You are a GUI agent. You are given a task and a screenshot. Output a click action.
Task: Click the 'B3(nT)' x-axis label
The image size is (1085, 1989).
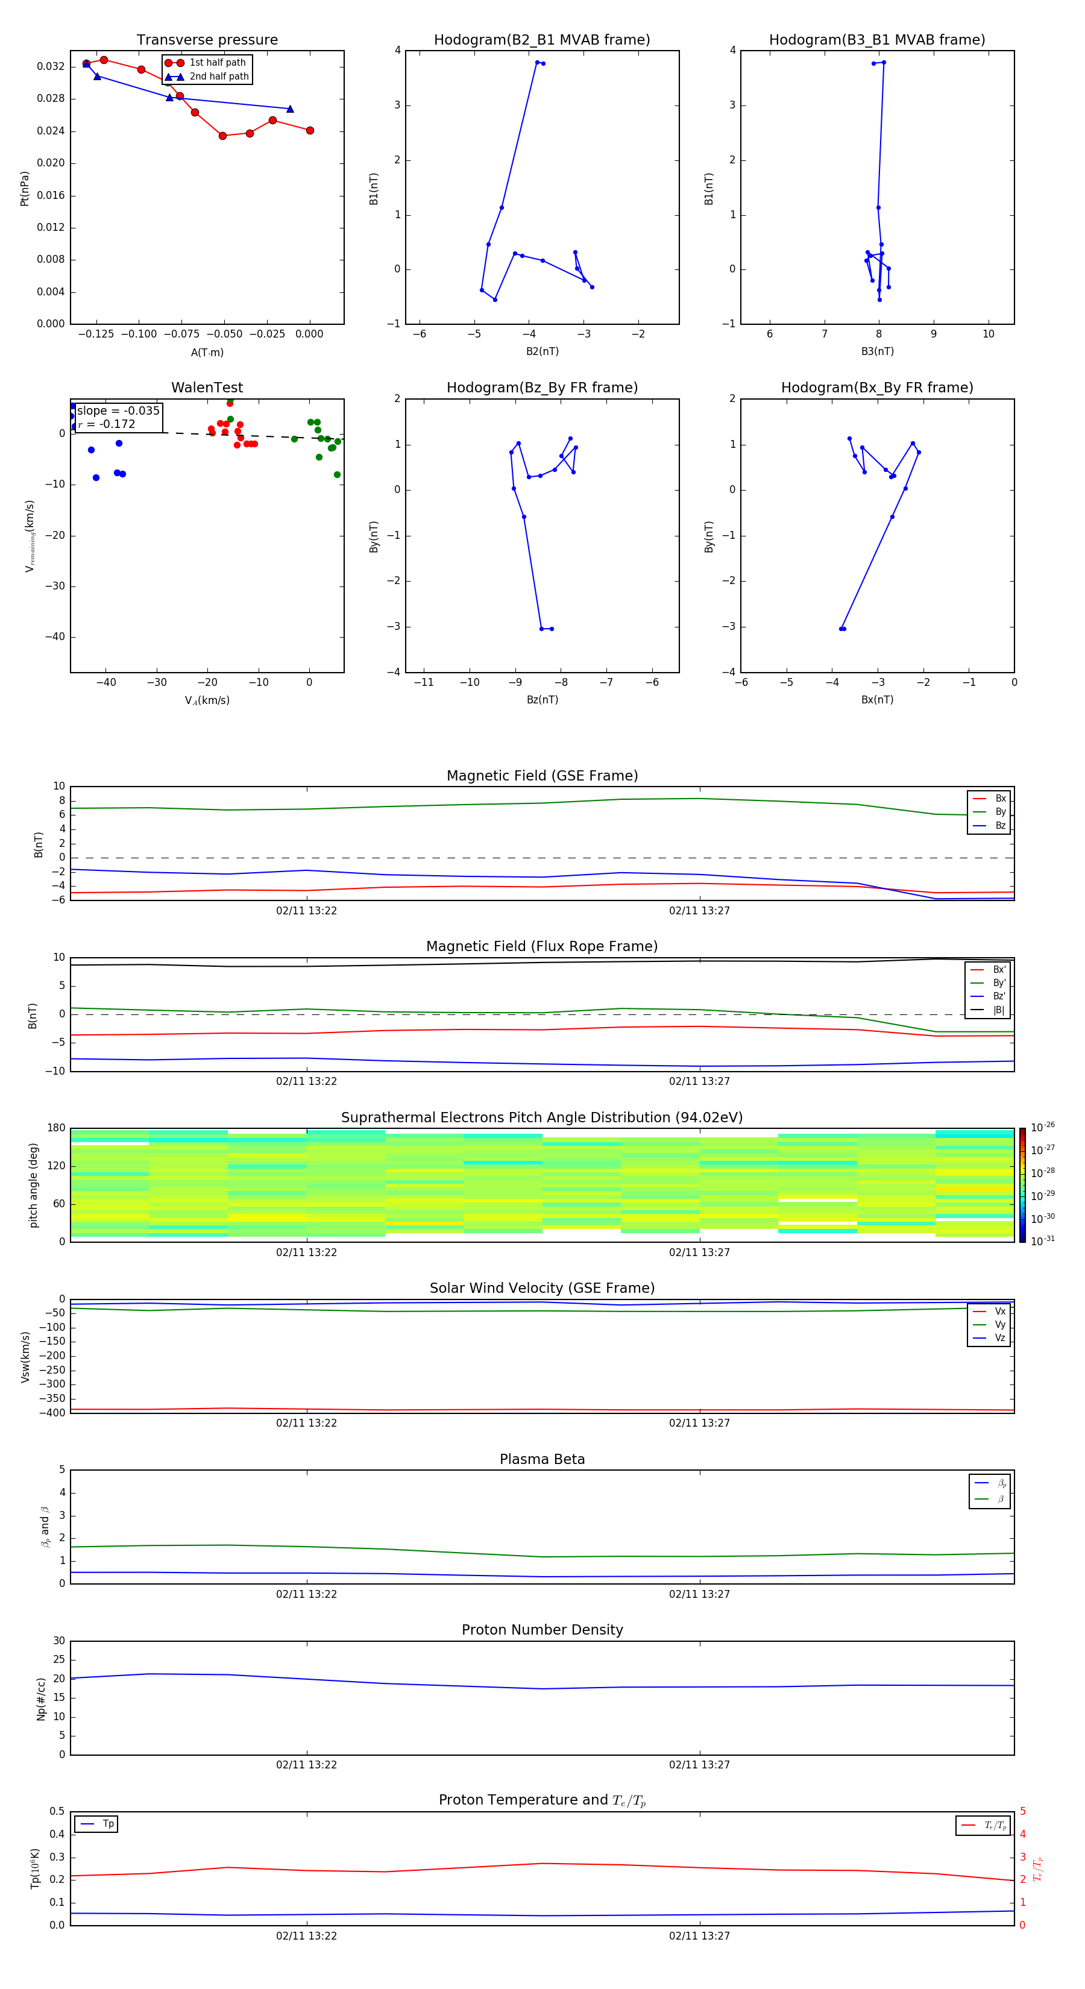click(x=877, y=351)
